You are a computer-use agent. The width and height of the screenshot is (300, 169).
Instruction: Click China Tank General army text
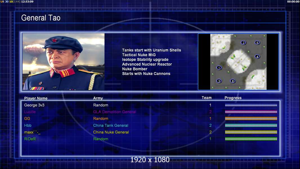111,125
